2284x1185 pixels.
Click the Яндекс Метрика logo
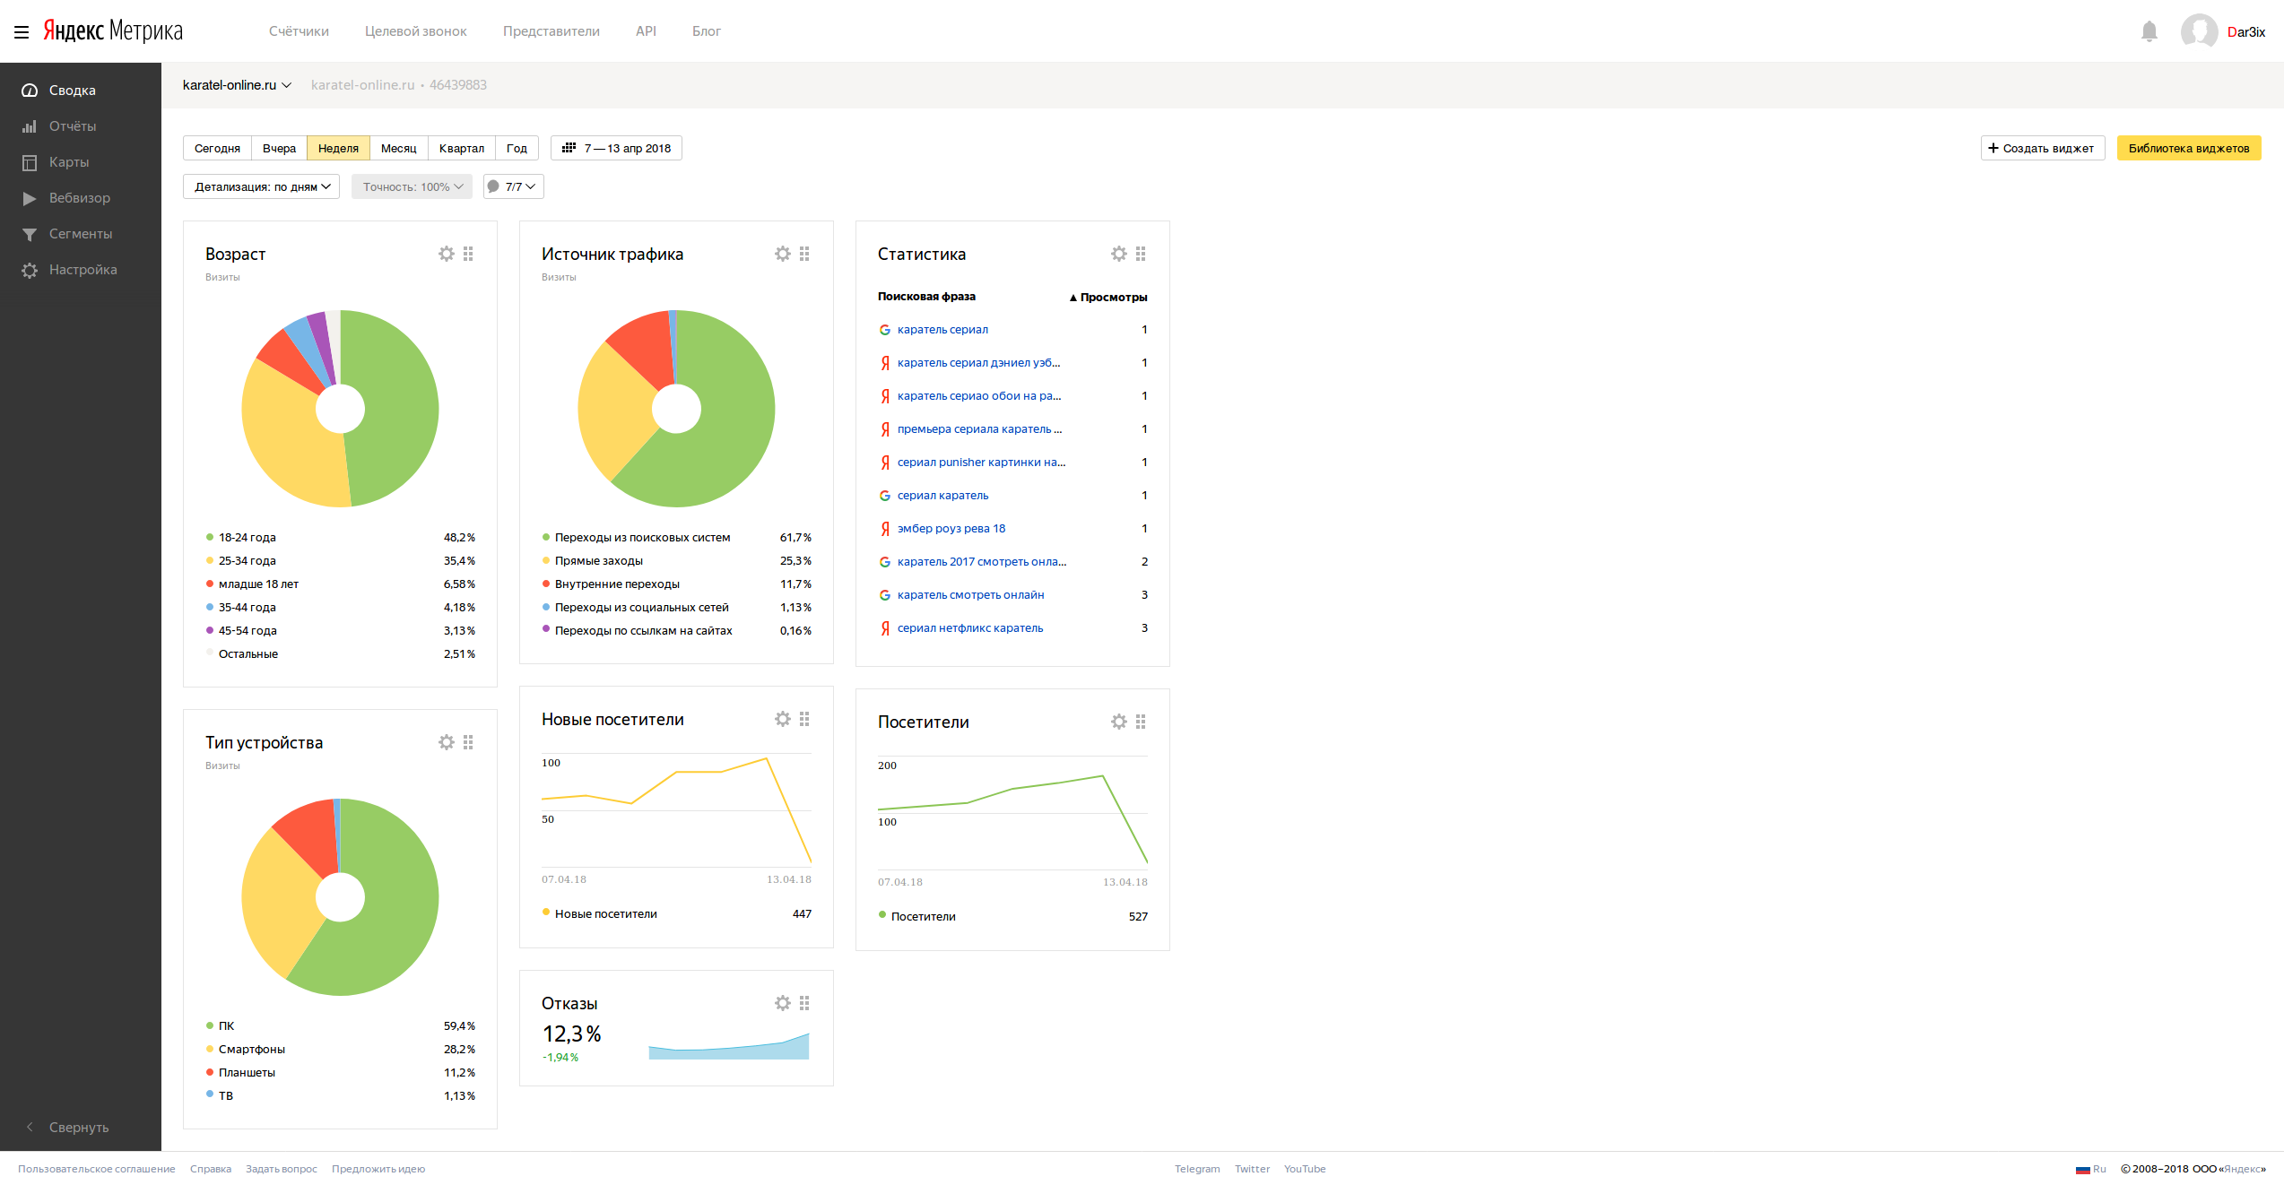[113, 30]
